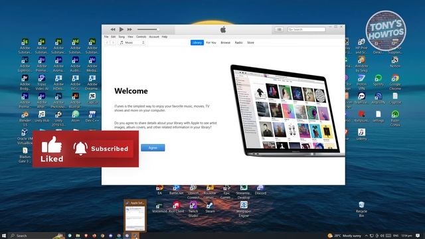Open the File menu
The image size is (425, 239).
pyautogui.click(x=106, y=37)
